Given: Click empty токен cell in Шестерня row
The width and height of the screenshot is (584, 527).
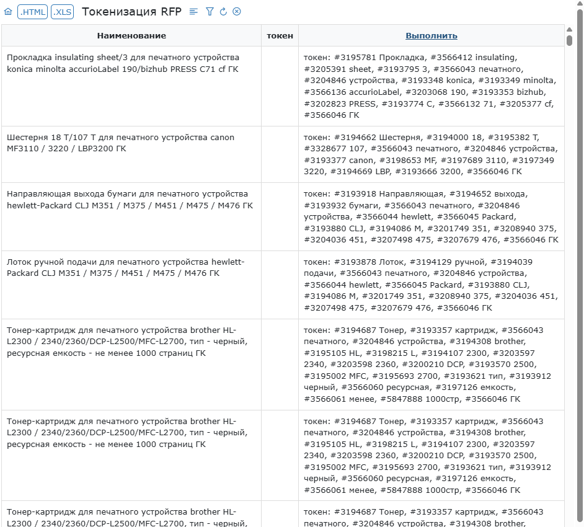Looking at the screenshot, I should 280,154.
